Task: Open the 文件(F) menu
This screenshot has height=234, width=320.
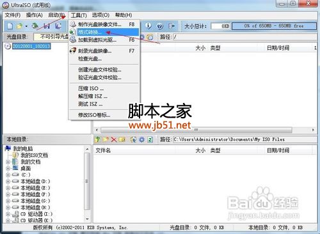Action: pyautogui.click(x=13, y=15)
